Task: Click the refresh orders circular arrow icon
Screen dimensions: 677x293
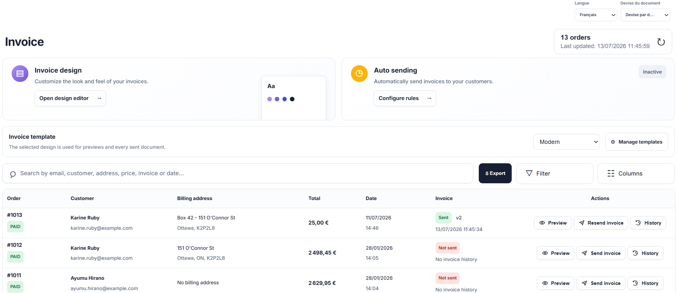Action: point(661,42)
